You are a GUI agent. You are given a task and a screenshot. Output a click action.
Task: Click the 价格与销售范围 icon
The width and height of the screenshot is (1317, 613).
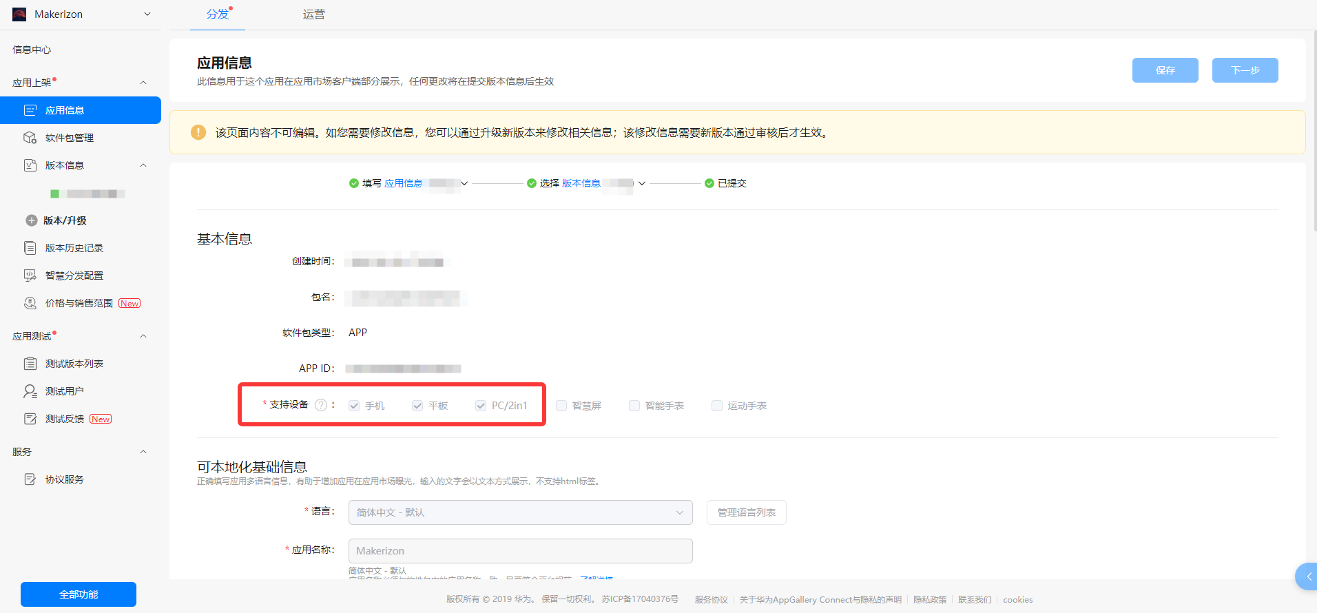(30, 303)
